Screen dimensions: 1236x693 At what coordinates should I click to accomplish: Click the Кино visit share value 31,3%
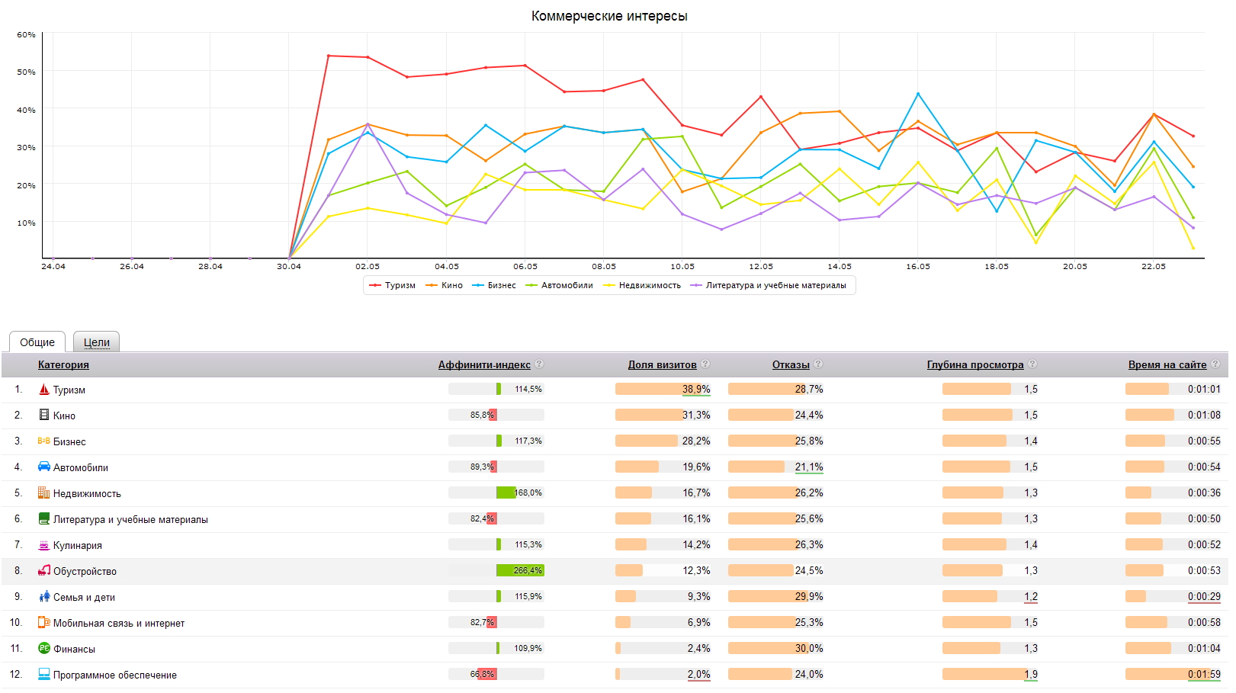point(696,415)
